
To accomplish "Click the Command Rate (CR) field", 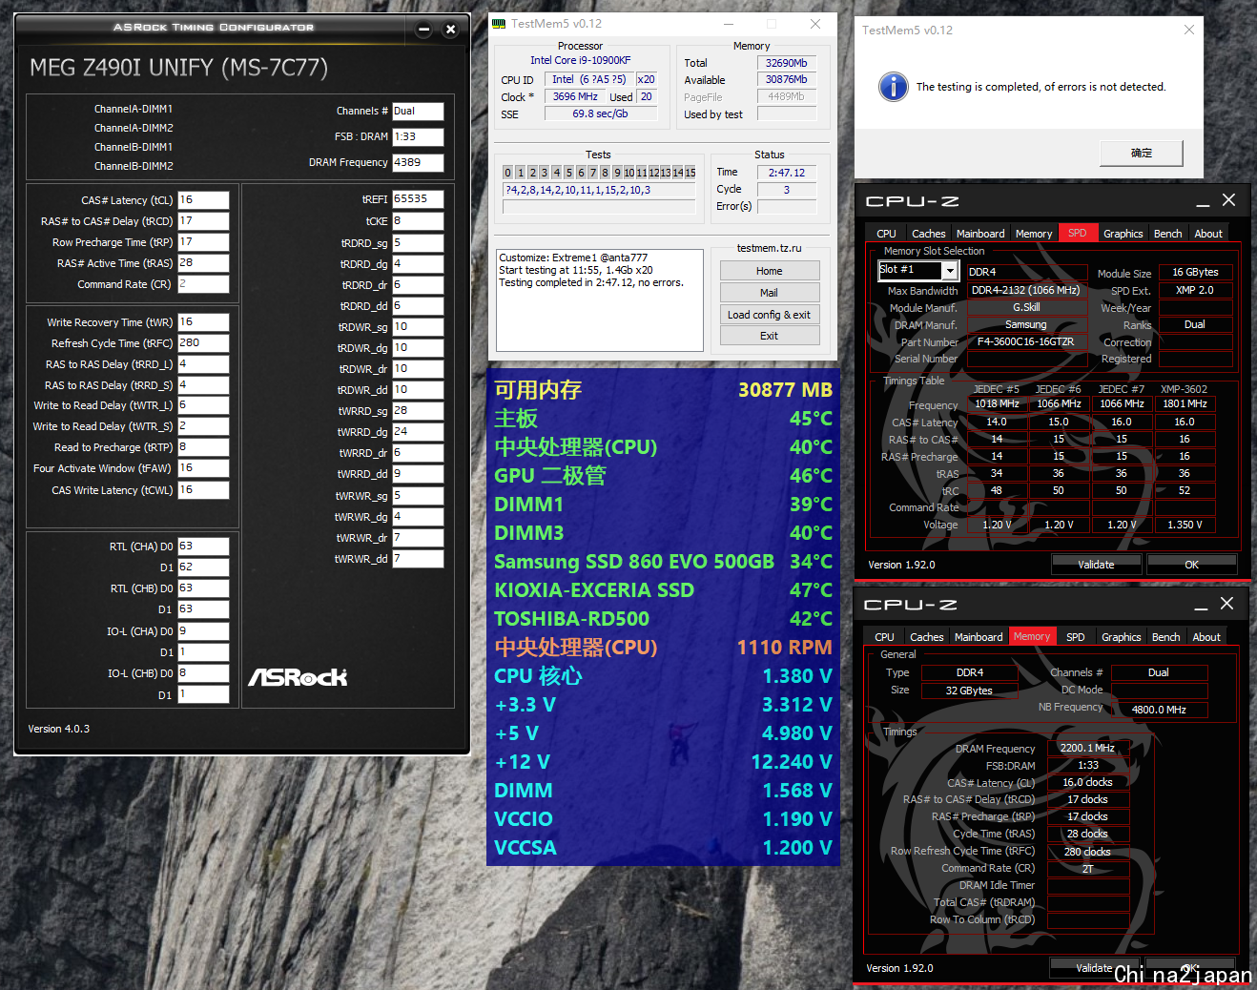I will (203, 284).
